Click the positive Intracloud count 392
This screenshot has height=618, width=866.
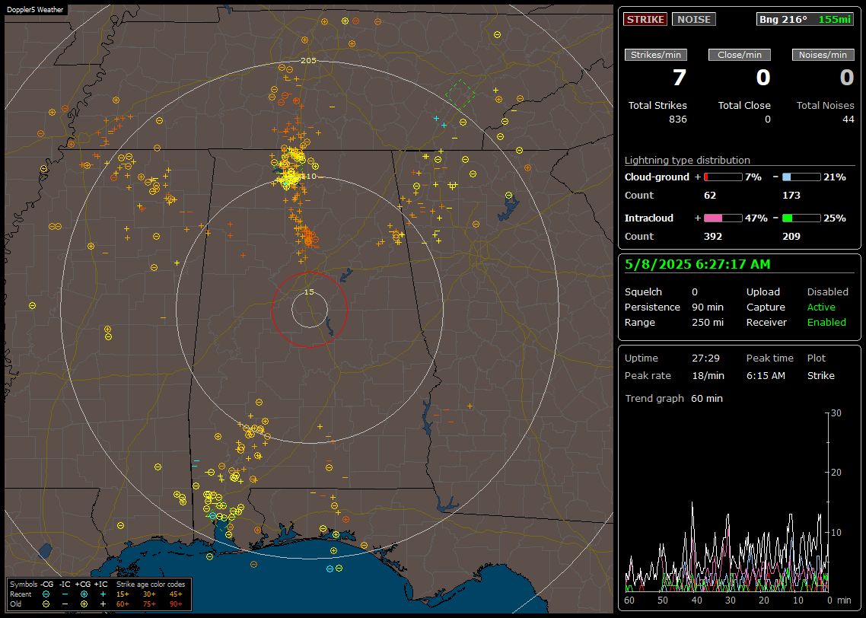click(x=713, y=237)
